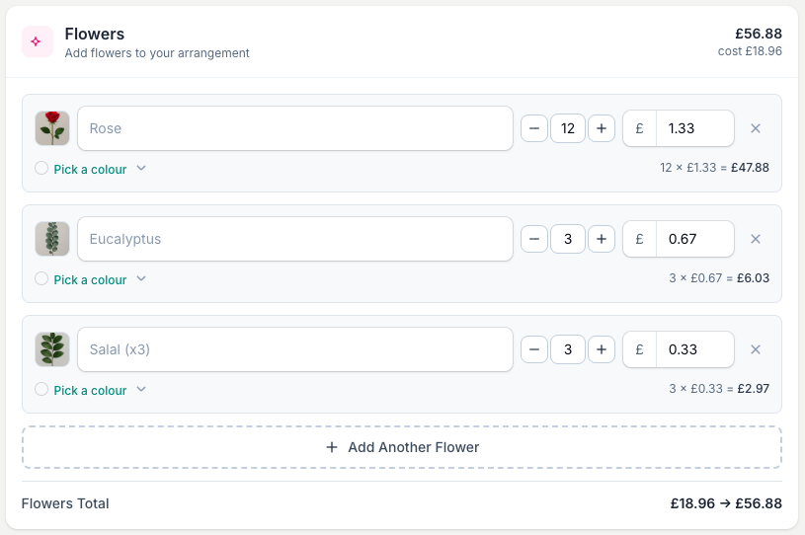Click the £ symbol in Rose price
This screenshot has width=805, height=535.
640,128
